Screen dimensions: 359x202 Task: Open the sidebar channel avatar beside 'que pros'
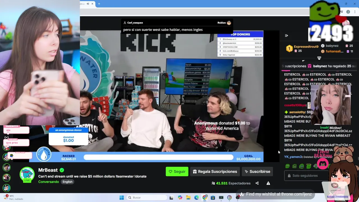pos(6,147)
